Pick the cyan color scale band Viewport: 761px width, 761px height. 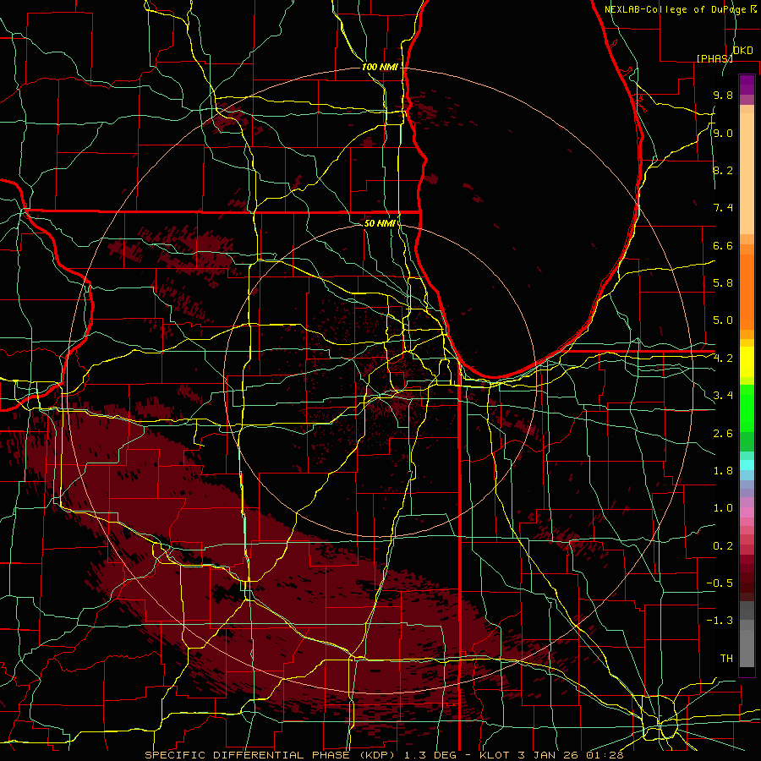[x=747, y=465]
